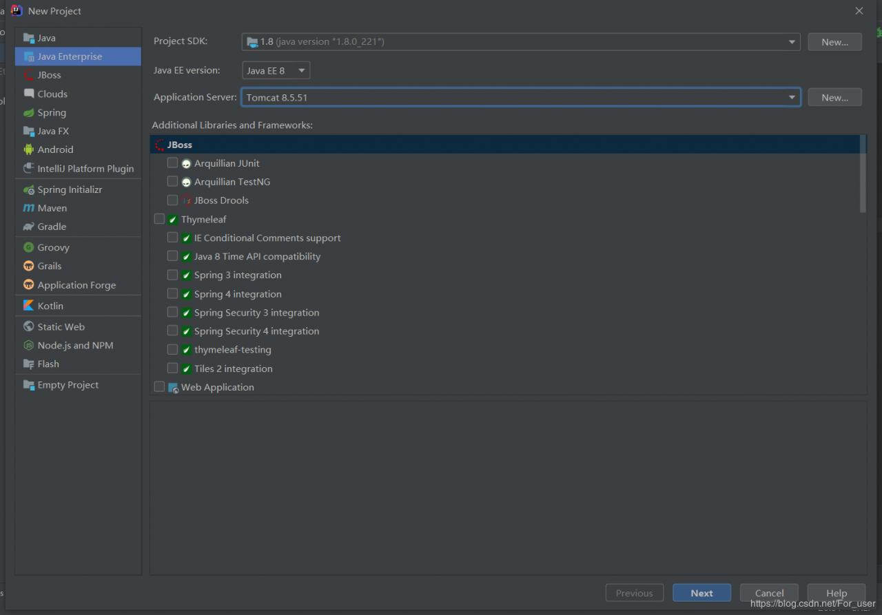Screen dimensions: 882x615
Task: Tick the Thymeleaf checkbox
Action: pyautogui.click(x=159, y=219)
